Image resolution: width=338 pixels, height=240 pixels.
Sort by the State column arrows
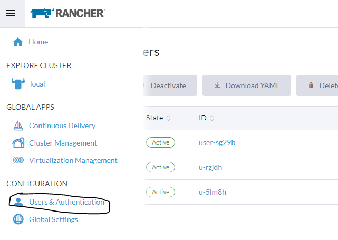coord(168,118)
